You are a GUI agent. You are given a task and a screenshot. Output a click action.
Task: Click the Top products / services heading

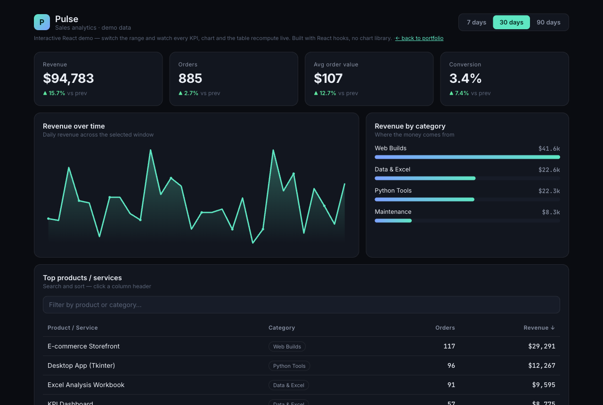[82, 278]
